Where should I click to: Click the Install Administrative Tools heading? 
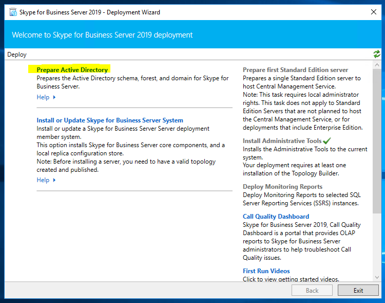click(282, 141)
